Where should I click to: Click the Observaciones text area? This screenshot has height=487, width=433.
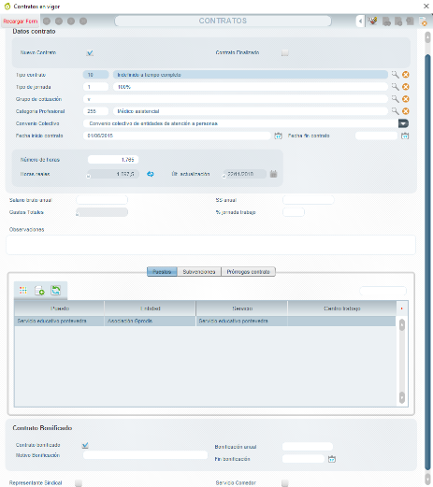tap(211, 245)
